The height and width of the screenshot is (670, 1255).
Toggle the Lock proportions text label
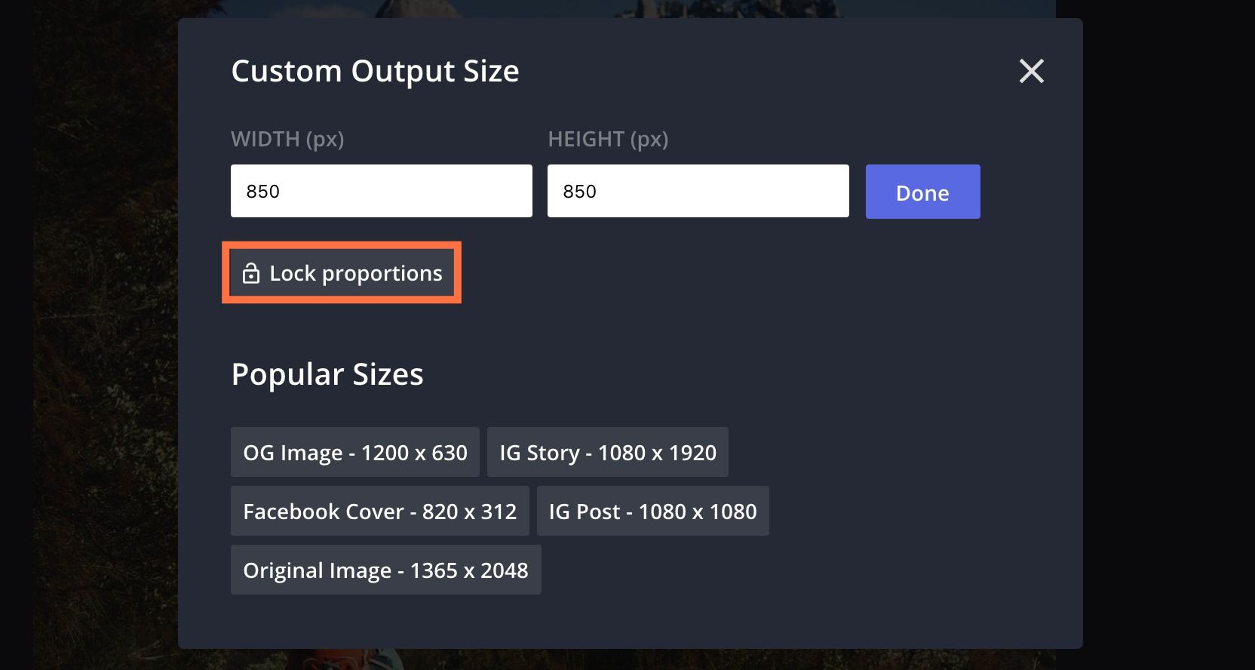(355, 273)
